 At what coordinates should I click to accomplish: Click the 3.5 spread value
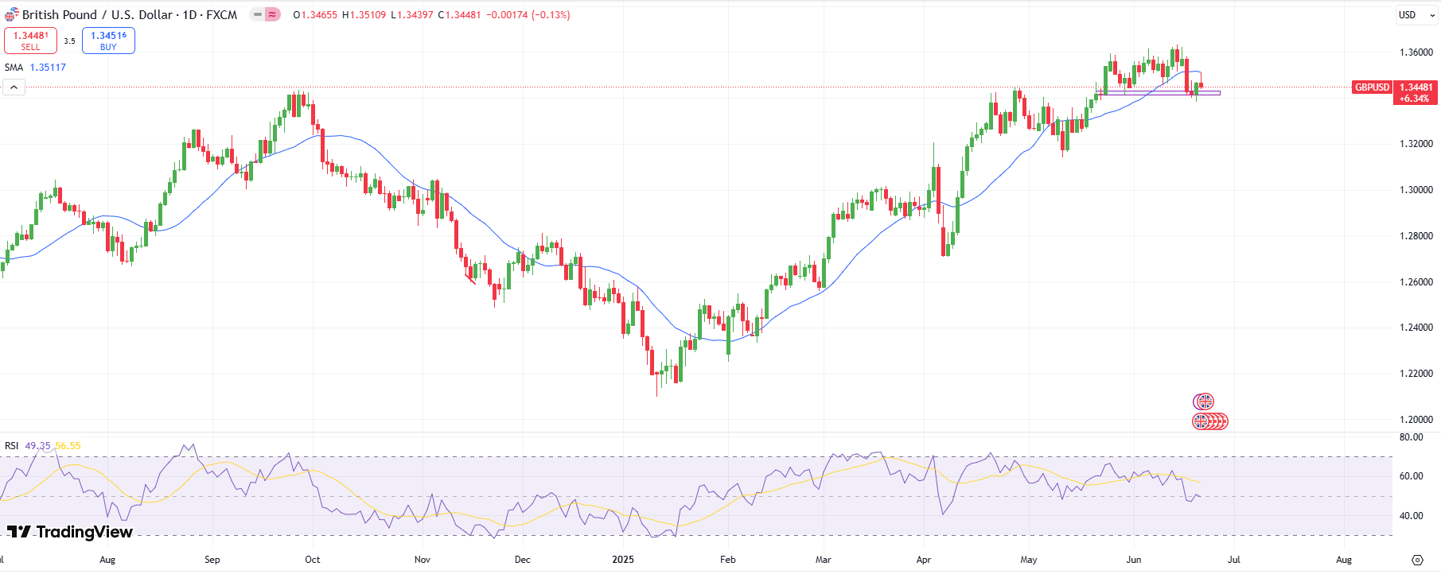click(x=69, y=41)
